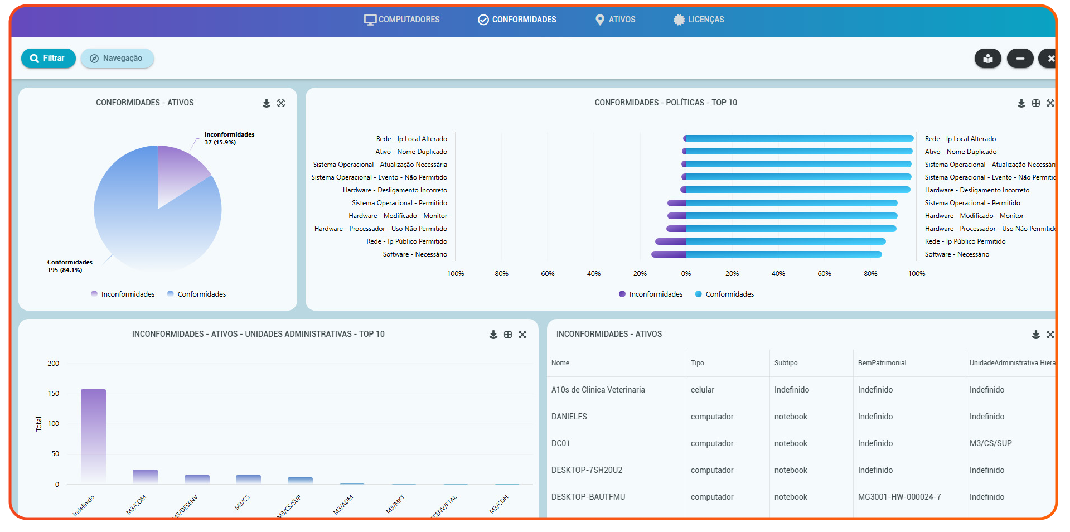Download the Políticas Top 10 chart
This screenshot has width=1070, height=532.
(1021, 103)
